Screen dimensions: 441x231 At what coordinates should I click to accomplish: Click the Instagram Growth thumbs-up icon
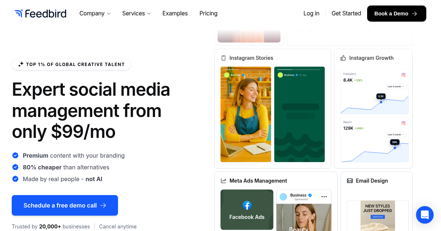[x=343, y=58]
